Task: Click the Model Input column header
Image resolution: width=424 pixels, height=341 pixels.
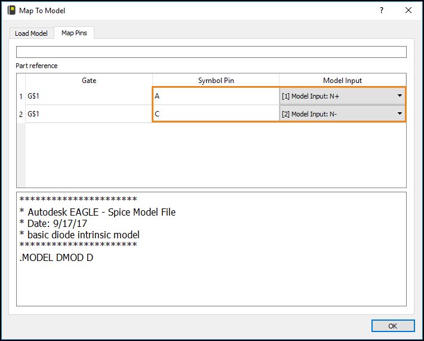Action: pos(342,80)
